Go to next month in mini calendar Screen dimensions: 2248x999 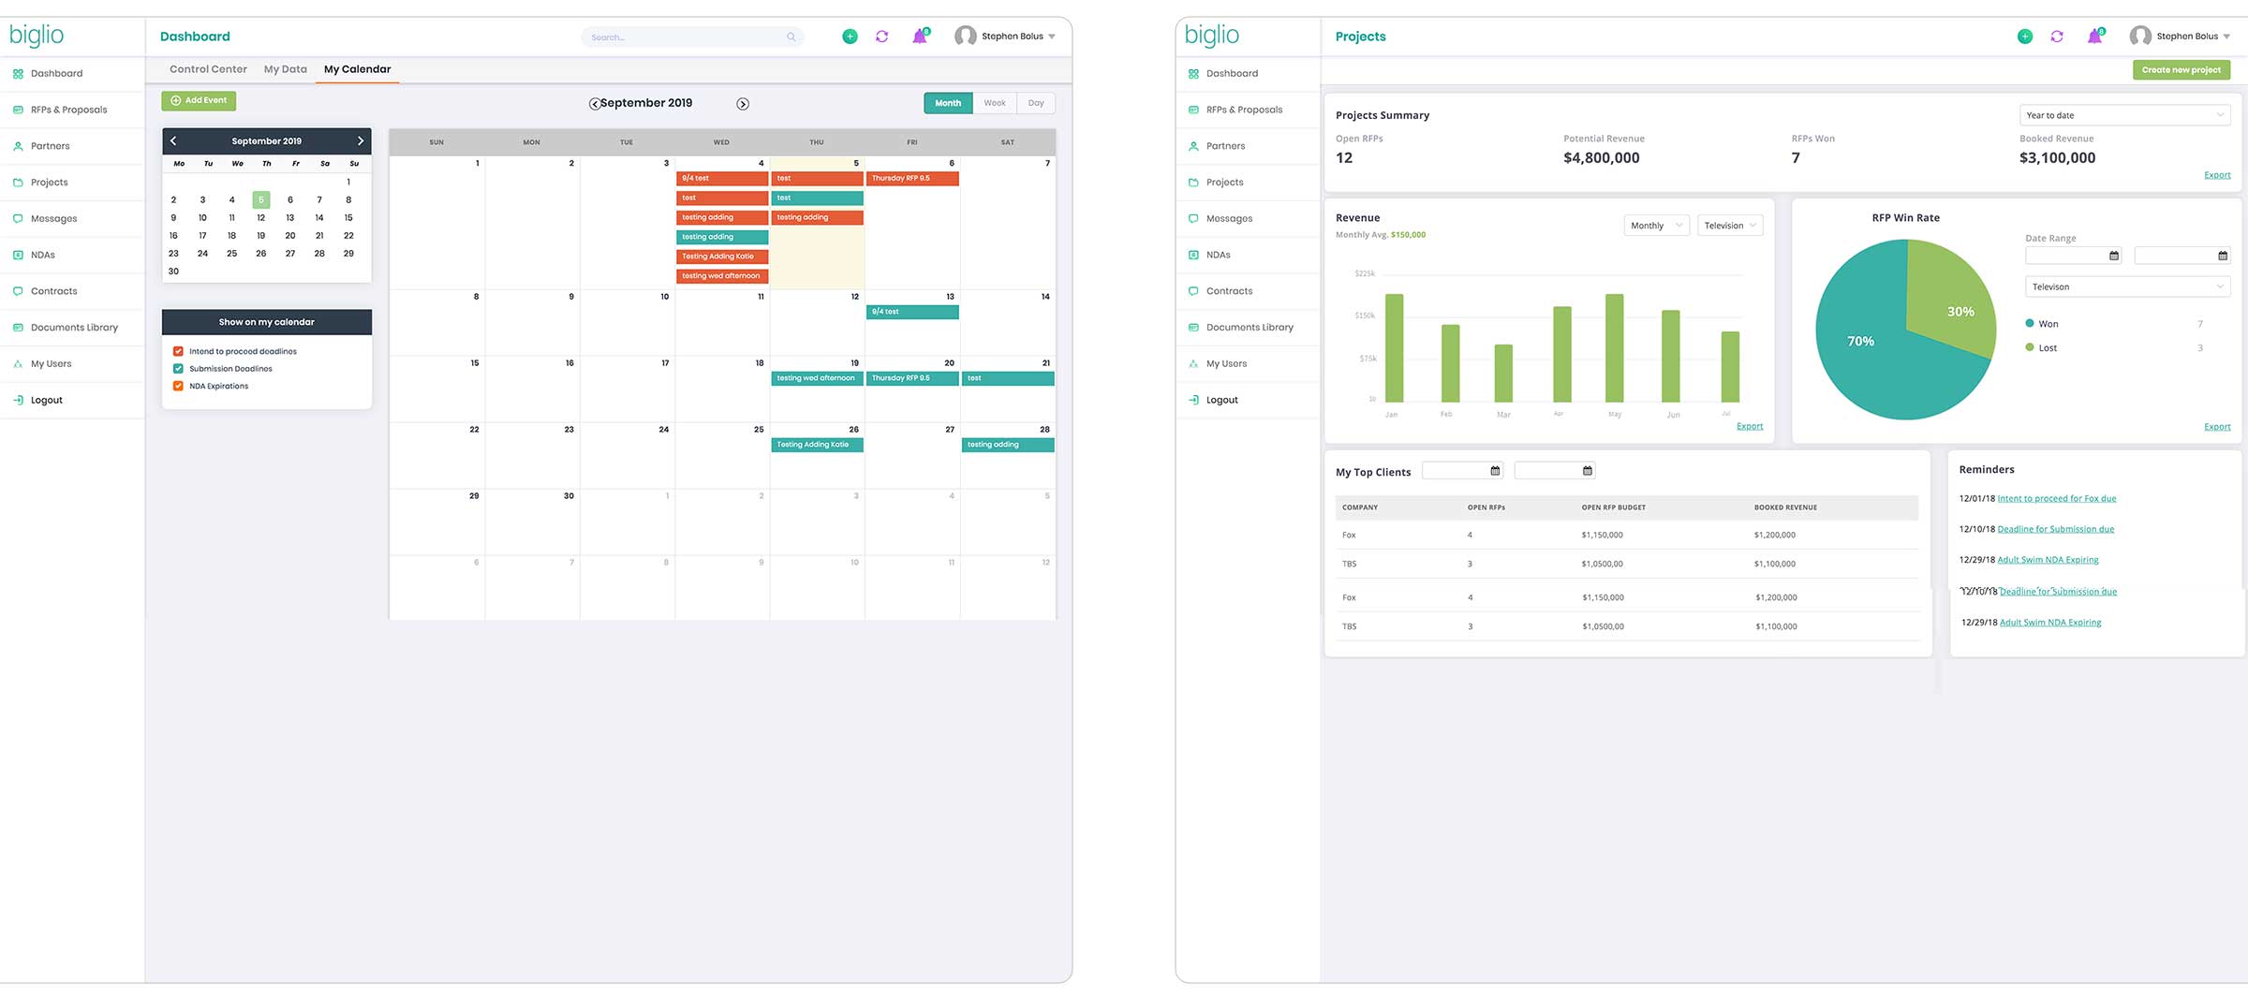tap(361, 141)
